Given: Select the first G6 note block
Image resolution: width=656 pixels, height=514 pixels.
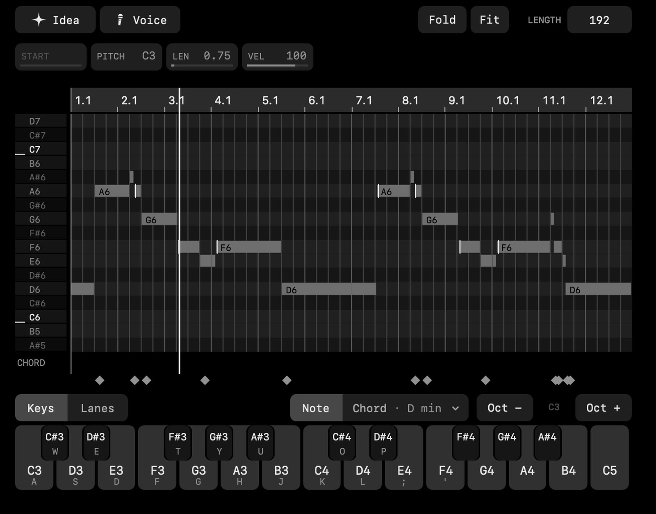Looking at the screenshot, I should point(159,219).
